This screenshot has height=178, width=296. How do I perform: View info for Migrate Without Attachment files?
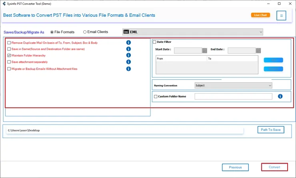[x=128, y=69]
